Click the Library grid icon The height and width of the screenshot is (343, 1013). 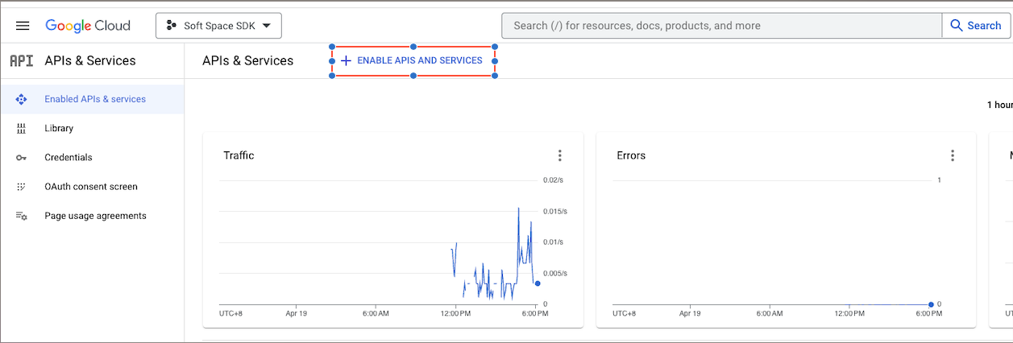click(22, 128)
